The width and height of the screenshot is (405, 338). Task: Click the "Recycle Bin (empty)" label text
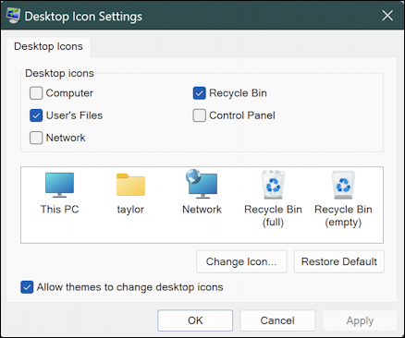click(343, 215)
